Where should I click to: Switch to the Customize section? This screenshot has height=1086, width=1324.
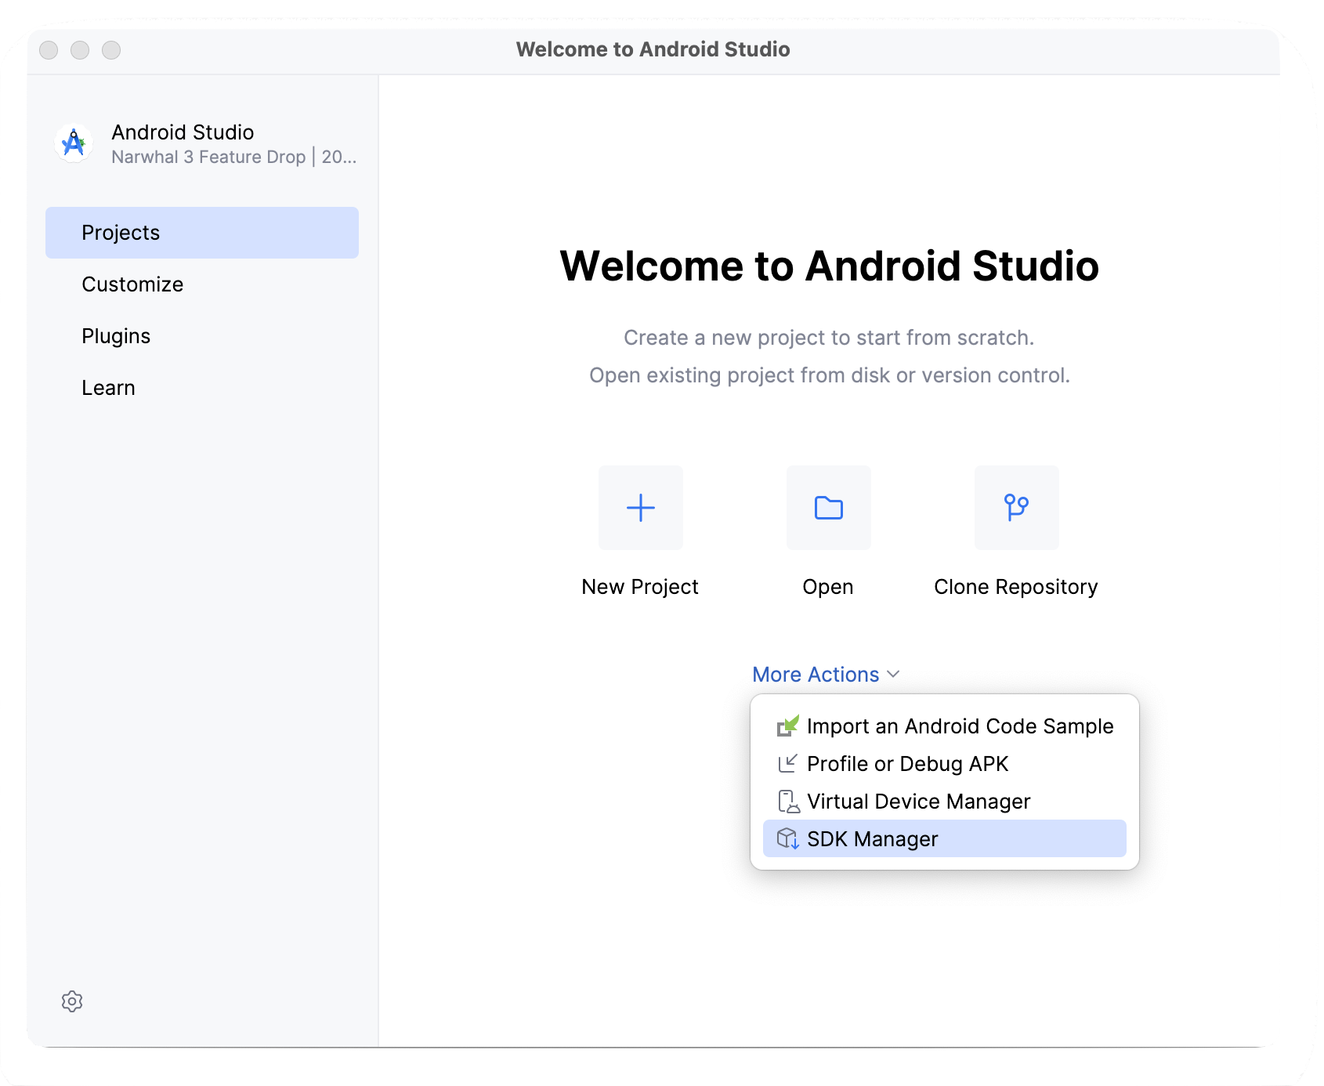point(132,284)
